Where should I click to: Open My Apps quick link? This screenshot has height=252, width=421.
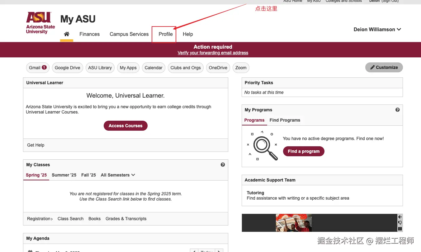(x=128, y=68)
